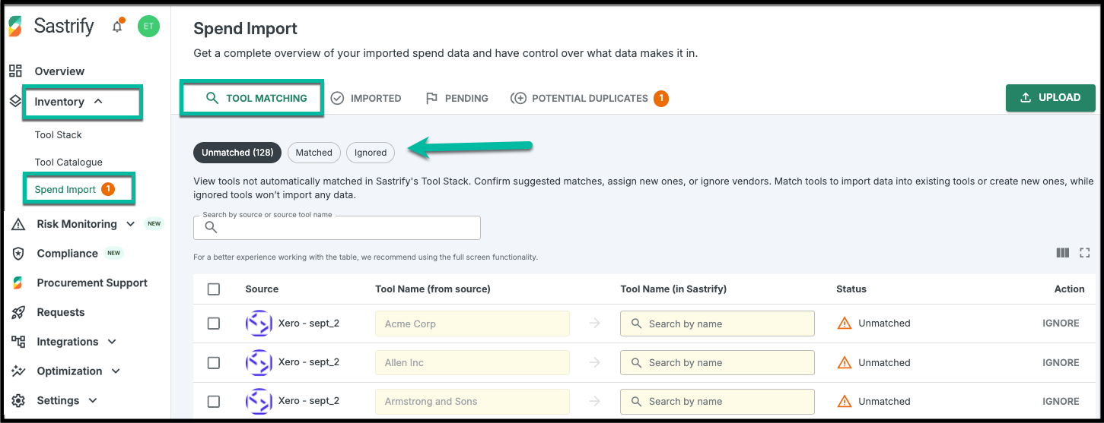Click the Procurement Support icon
Image resolution: width=1104 pixels, height=423 pixels.
(x=18, y=283)
